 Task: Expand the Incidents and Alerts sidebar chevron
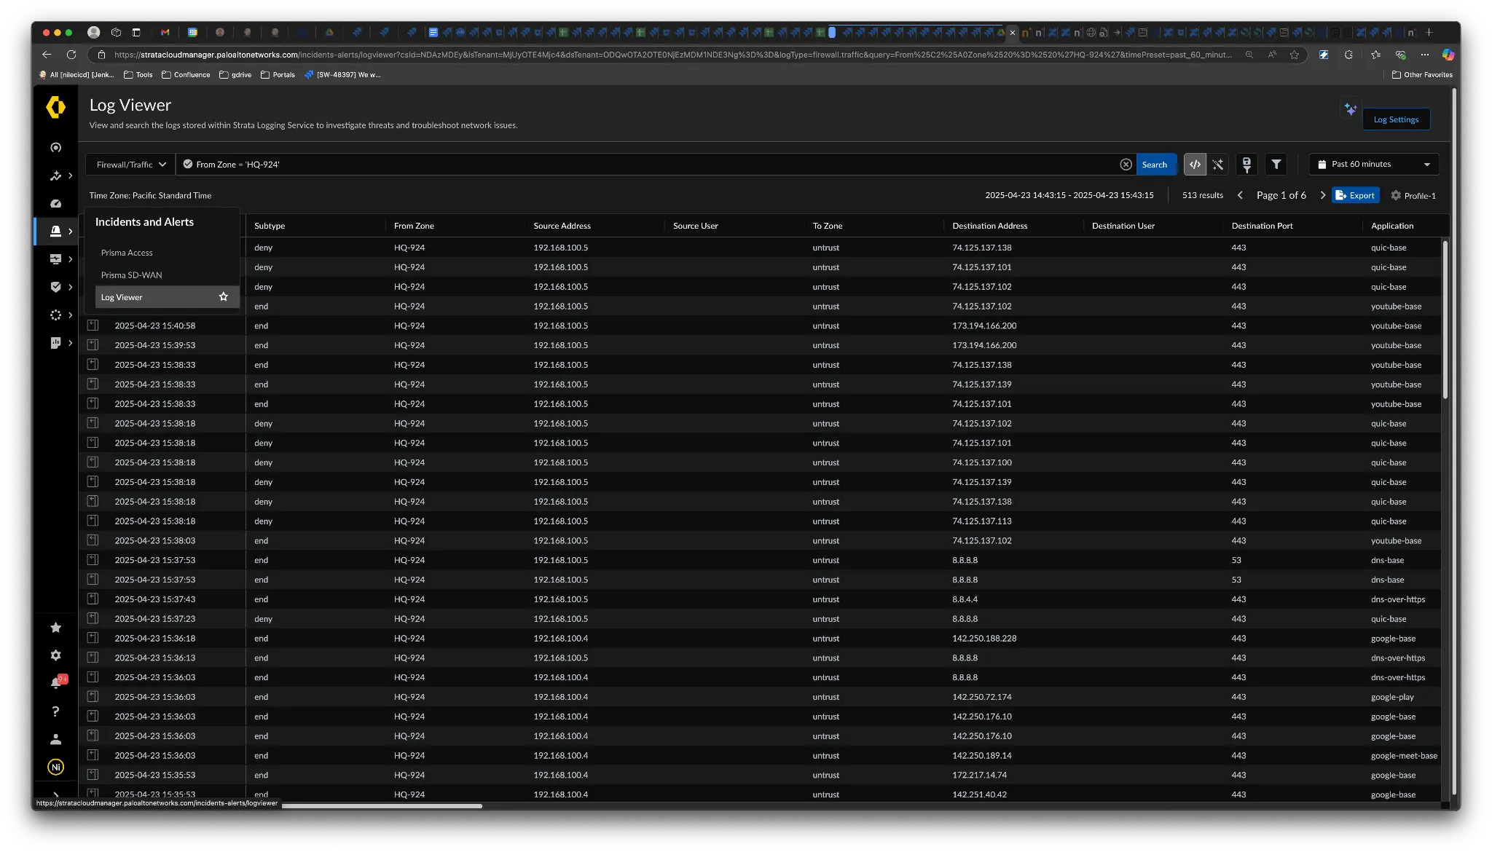[71, 232]
